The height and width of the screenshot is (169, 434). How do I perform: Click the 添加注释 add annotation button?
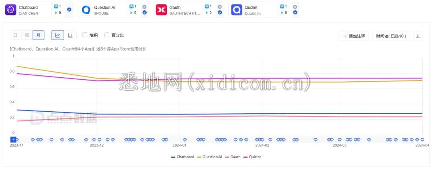[x=354, y=36]
